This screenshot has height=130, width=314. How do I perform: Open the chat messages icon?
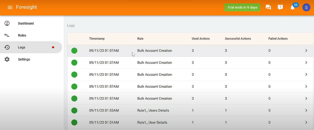[268, 7]
